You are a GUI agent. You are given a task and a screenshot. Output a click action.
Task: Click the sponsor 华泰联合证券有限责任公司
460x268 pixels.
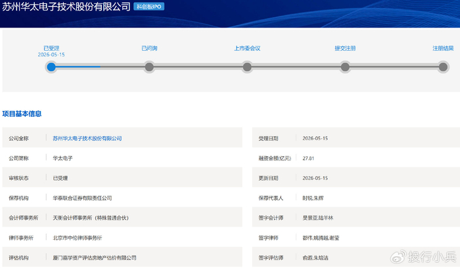82,198
